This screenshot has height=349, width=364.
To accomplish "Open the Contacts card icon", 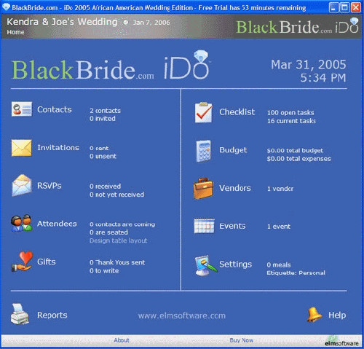I will tap(22, 109).
